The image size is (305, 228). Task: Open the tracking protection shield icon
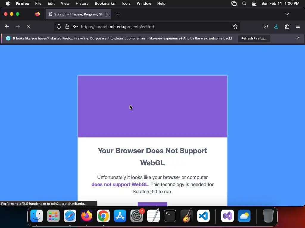[59, 26]
